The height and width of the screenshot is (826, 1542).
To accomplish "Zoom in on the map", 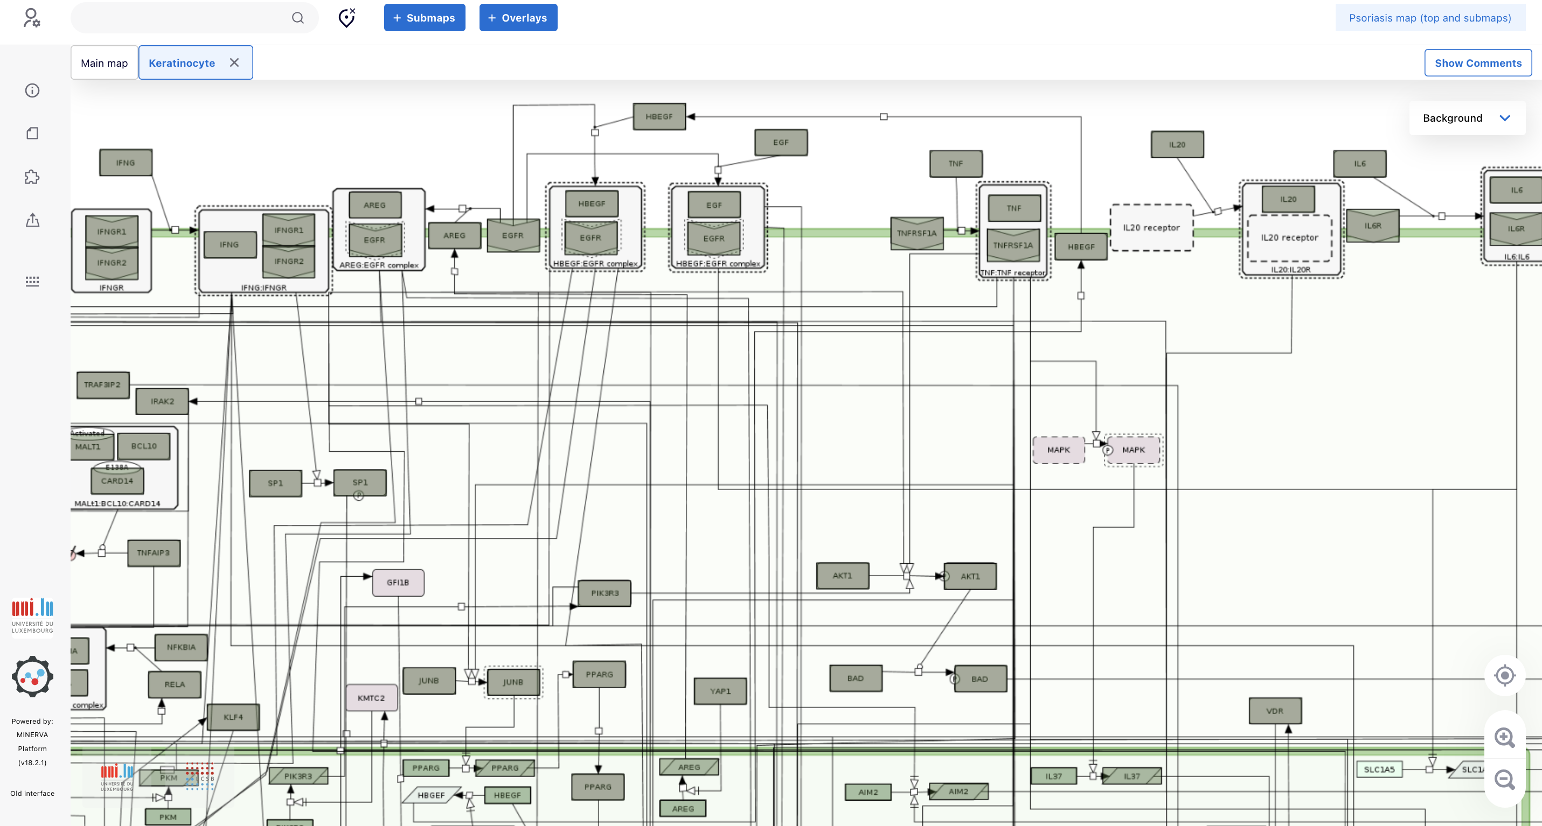I will (1504, 737).
